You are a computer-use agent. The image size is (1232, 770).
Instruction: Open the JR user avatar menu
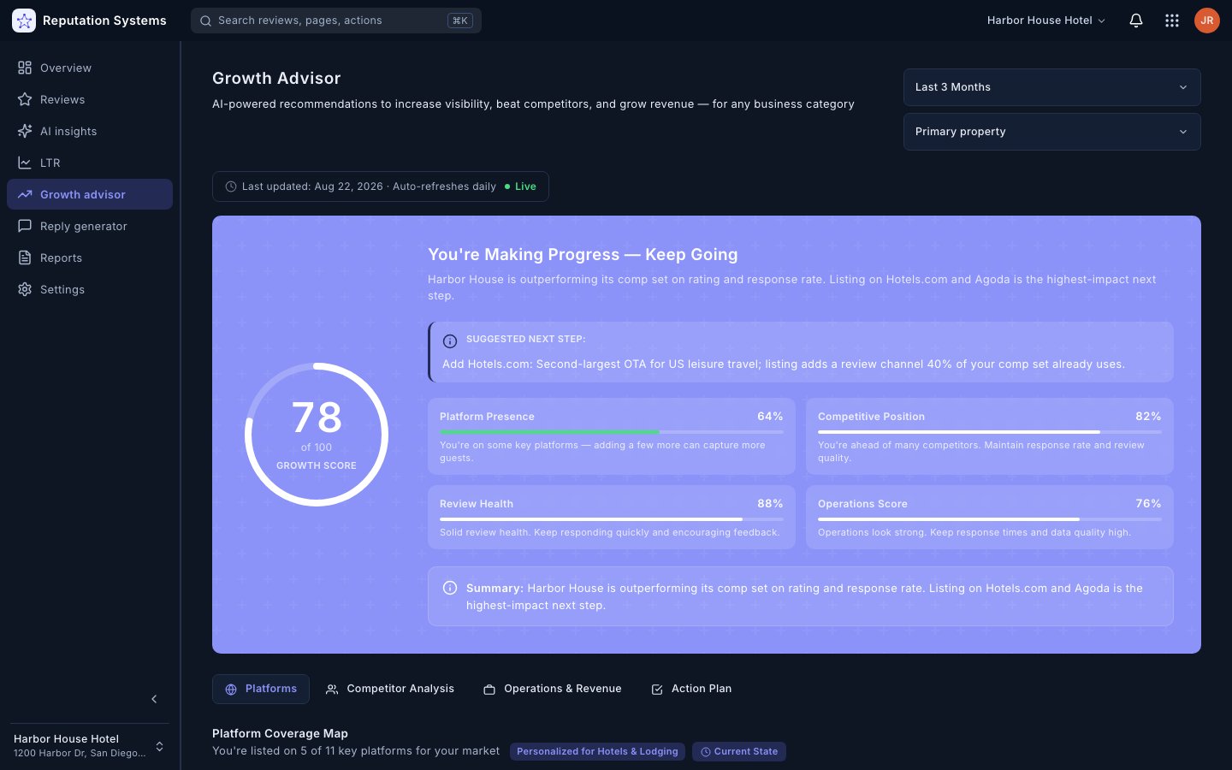pos(1207,21)
